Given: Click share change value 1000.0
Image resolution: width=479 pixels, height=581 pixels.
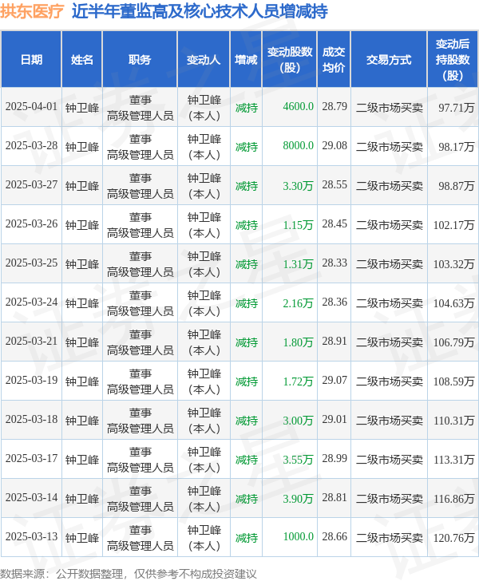Looking at the screenshot, I should tap(298, 537).
